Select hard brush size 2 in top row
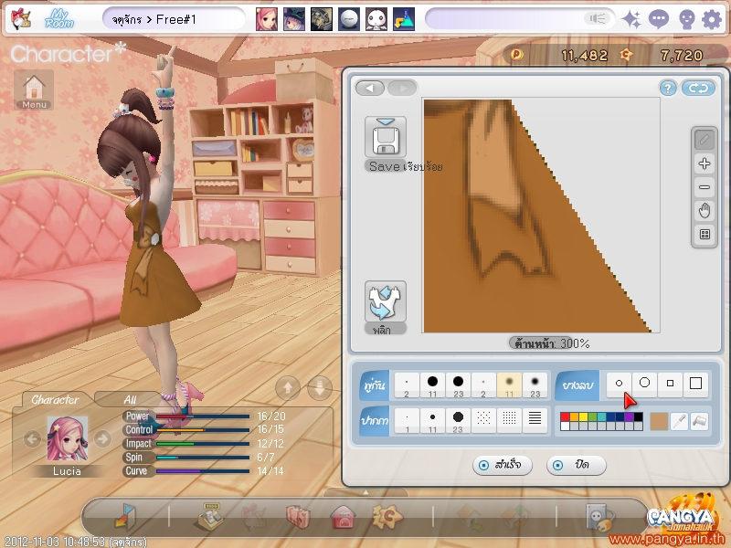The width and height of the screenshot is (731, 548). pos(407,385)
